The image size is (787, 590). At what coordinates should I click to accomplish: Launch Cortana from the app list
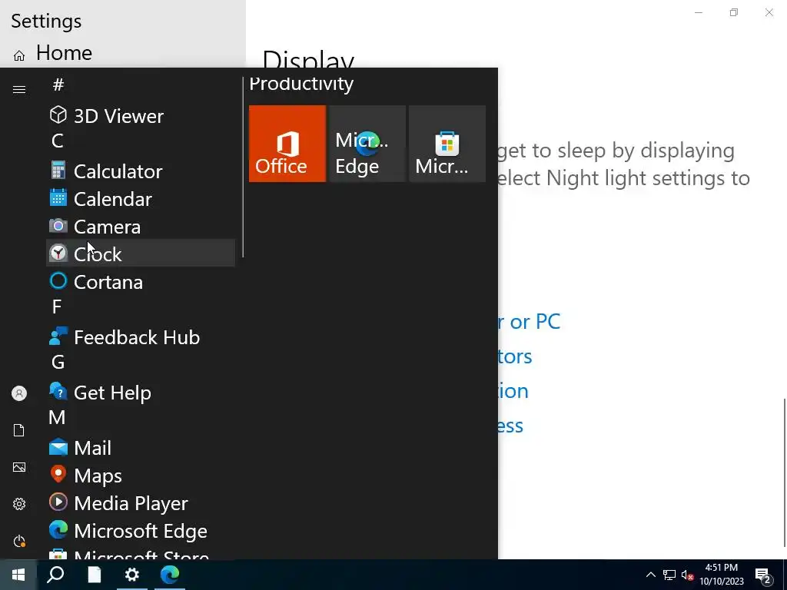click(x=141, y=281)
